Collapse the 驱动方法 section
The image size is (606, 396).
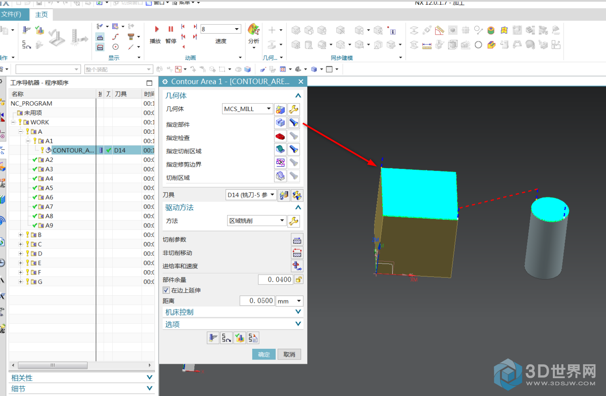(x=298, y=208)
